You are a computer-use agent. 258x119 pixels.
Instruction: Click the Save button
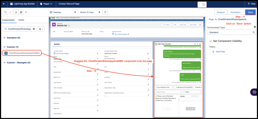pos(250,12)
